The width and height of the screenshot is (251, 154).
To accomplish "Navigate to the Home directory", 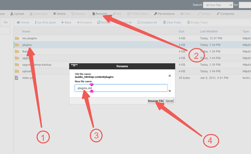I will (x=23, y=22).
